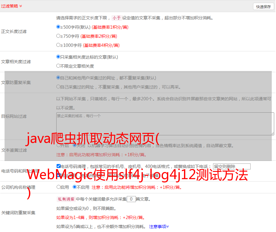The height and width of the screenshot is (232, 276).
Task: Click the 快速保存 button
Action: [264, 7]
